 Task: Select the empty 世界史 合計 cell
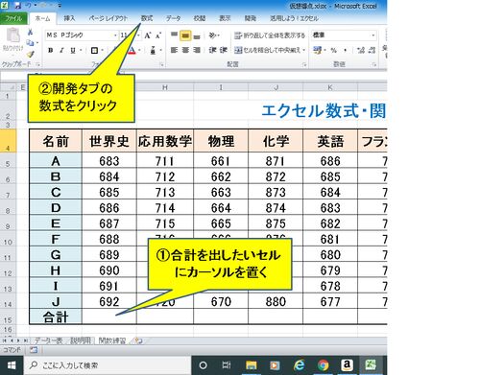[109, 316]
